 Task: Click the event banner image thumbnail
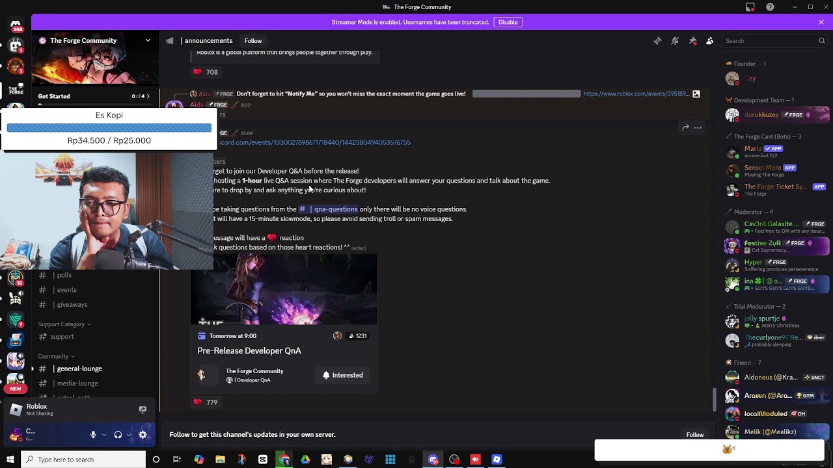(284, 289)
